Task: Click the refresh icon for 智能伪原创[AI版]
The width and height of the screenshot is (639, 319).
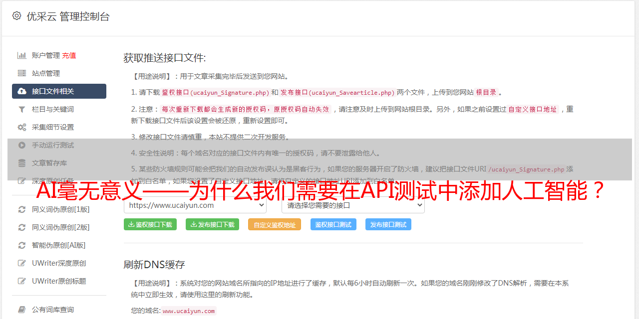Action: coord(22,245)
